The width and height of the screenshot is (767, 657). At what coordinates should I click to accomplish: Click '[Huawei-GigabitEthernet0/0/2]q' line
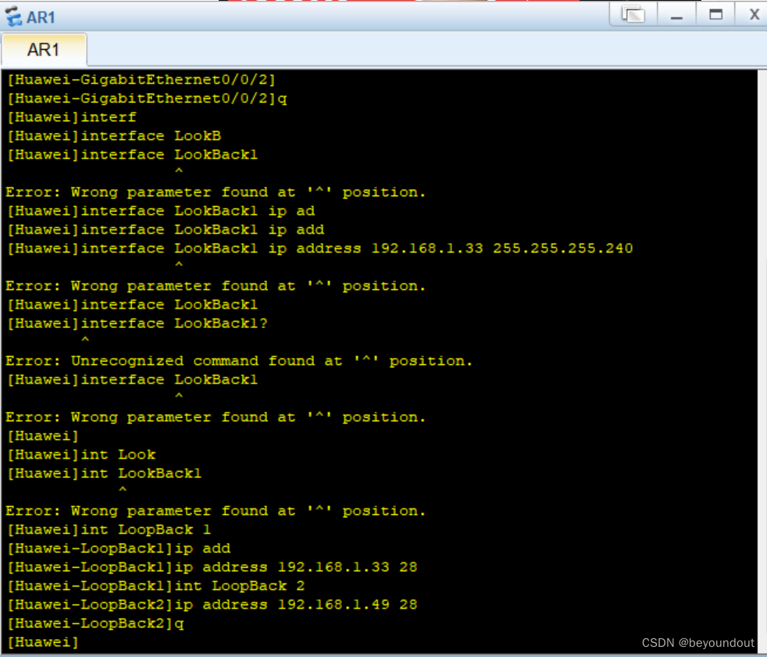click(x=147, y=98)
